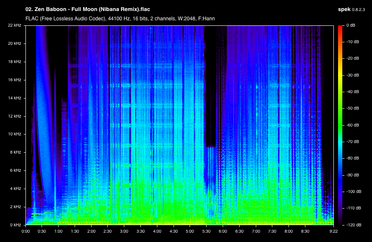Image resolution: width=372 pixels, height=242 pixels.
Task: Select the 16 kHz axis label
Action: point(14,80)
